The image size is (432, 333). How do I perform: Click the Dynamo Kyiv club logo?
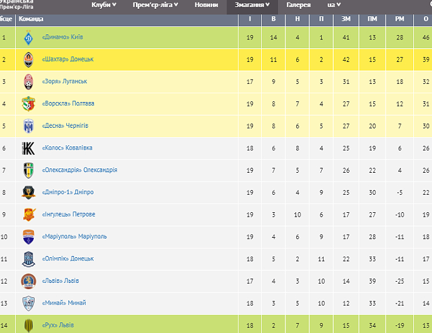point(28,38)
